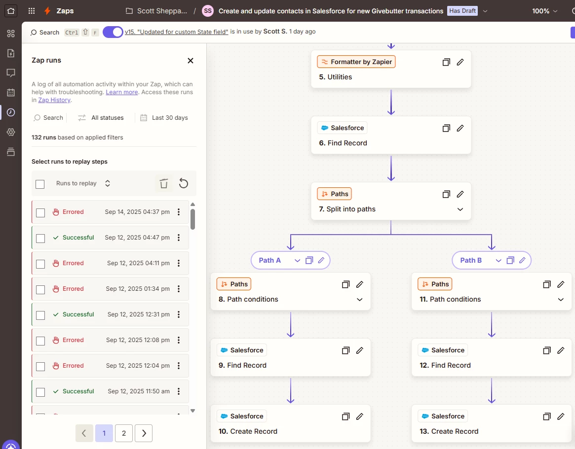575x449 pixels.
Task: Open the comments icon in sidebar
Action: point(11,73)
